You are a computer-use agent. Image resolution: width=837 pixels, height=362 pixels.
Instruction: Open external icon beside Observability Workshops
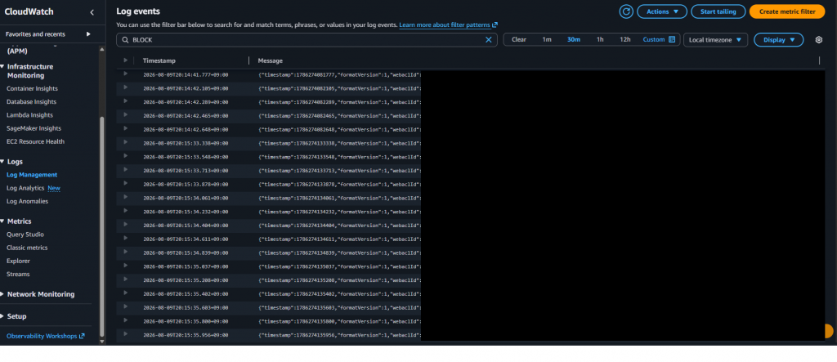(x=82, y=337)
